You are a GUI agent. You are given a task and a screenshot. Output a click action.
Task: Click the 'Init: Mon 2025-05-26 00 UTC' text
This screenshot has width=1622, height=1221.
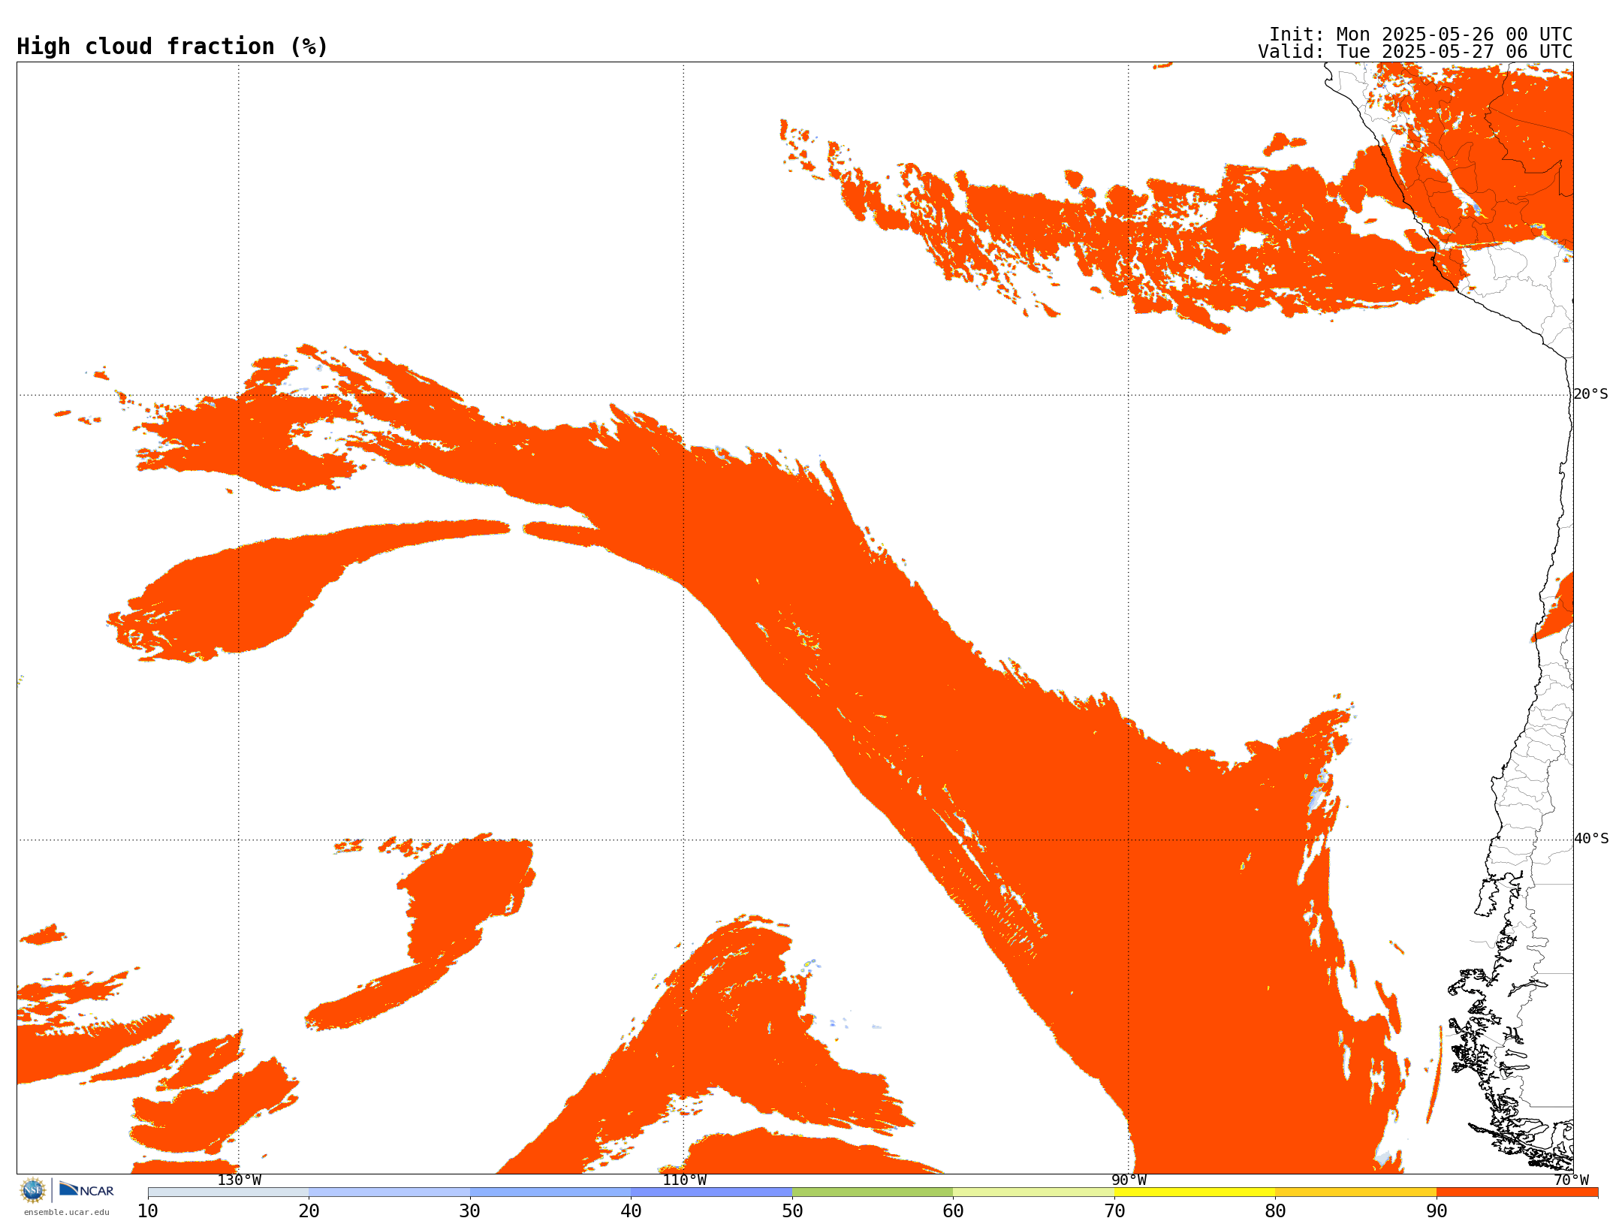pyautogui.click(x=1421, y=35)
